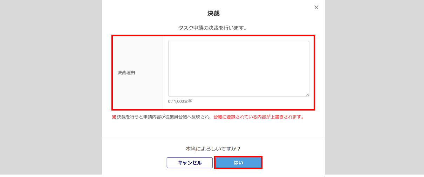Focus the 決裁理由 text area
Image resolution: width=424 pixels, height=177 pixels.
coord(239,69)
